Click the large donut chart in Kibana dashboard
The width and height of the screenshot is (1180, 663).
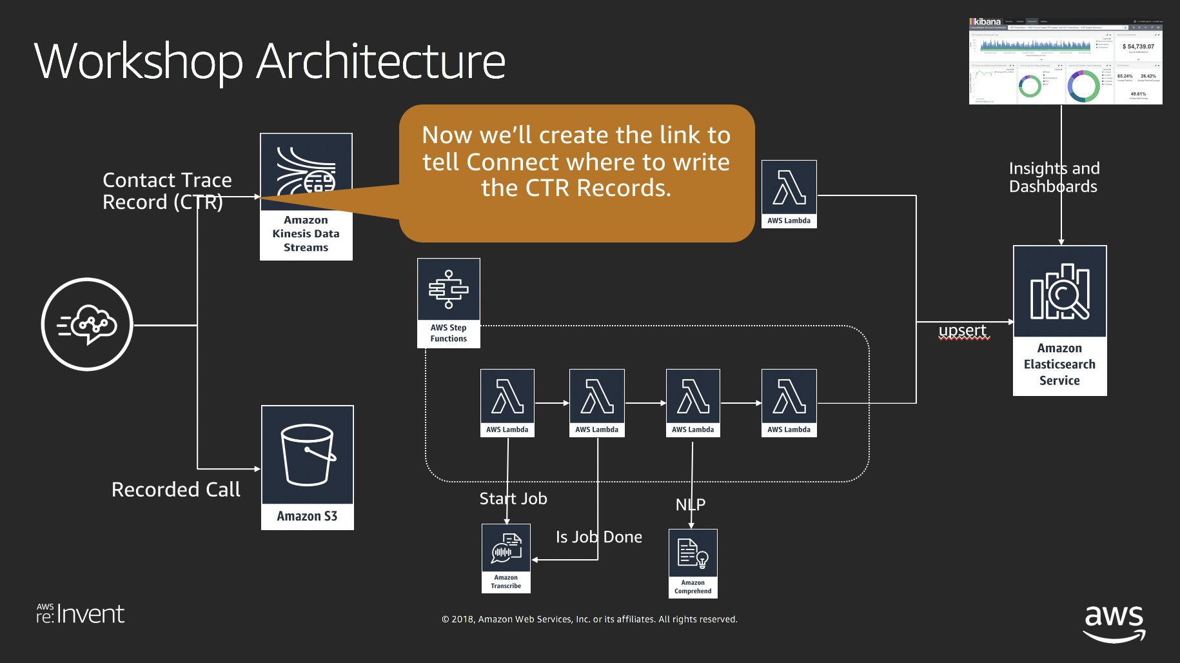pyautogui.click(x=1084, y=86)
